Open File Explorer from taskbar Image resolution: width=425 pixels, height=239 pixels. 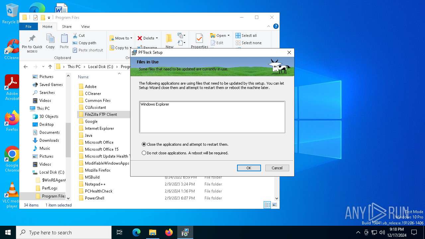[x=152, y=232]
